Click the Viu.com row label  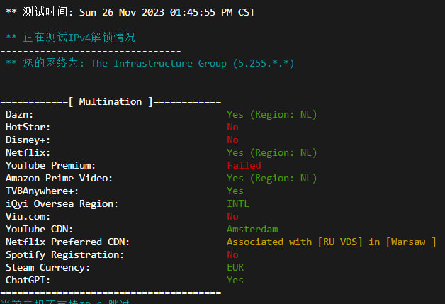pyautogui.click(x=28, y=216)
